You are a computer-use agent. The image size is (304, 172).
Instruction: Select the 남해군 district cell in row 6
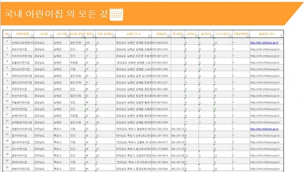tap(62, 74)
